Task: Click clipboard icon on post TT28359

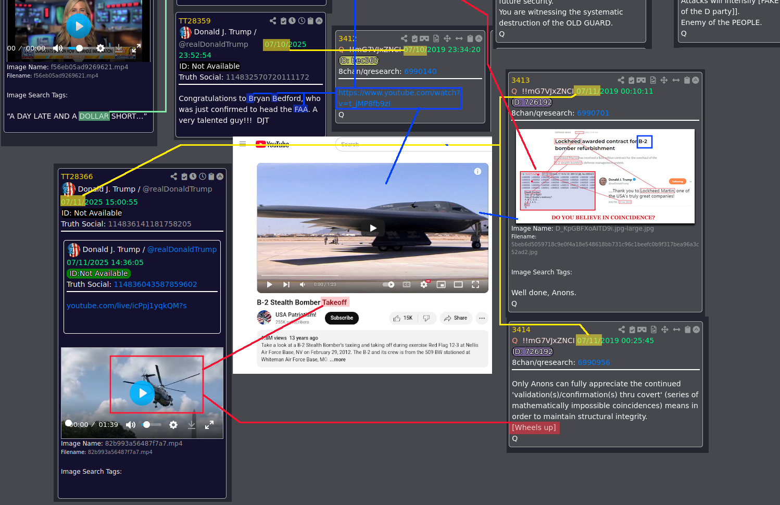Action: 310,21
